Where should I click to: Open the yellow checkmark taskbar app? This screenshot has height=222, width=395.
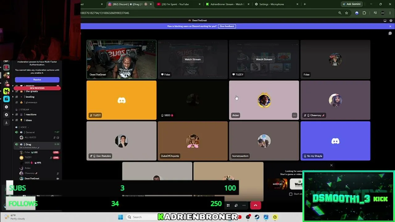(x=275, y=217)
